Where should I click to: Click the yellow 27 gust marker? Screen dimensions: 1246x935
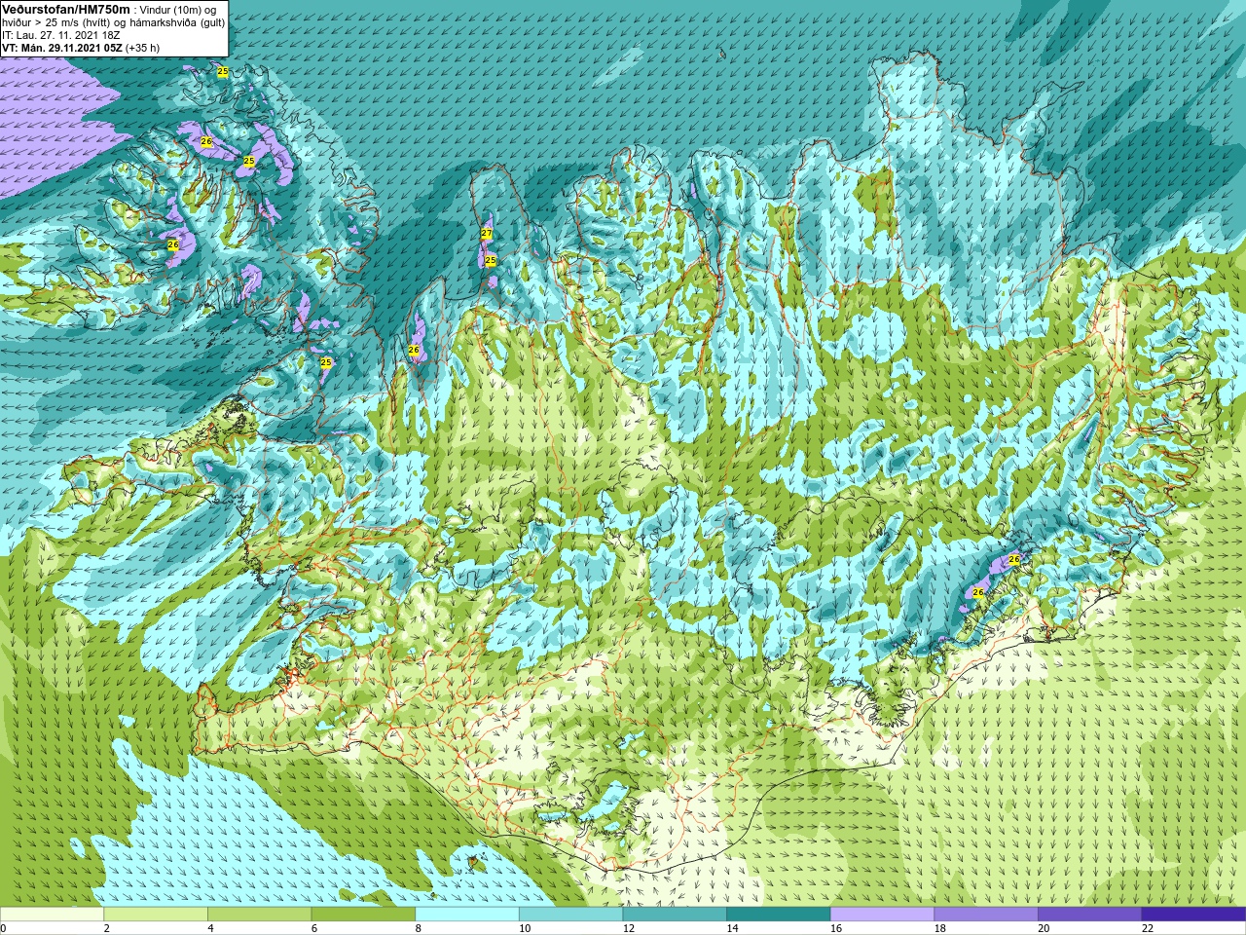[487, 234]
